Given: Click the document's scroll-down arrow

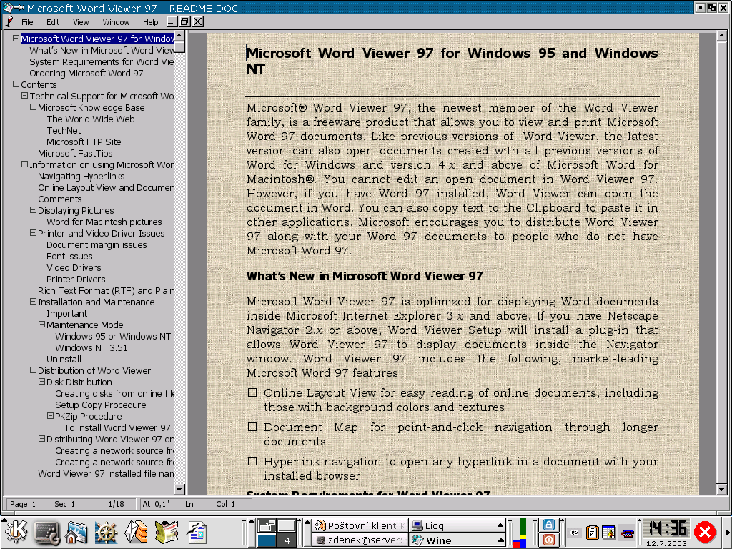Looking at the screenshot, I should click(721, 489).
